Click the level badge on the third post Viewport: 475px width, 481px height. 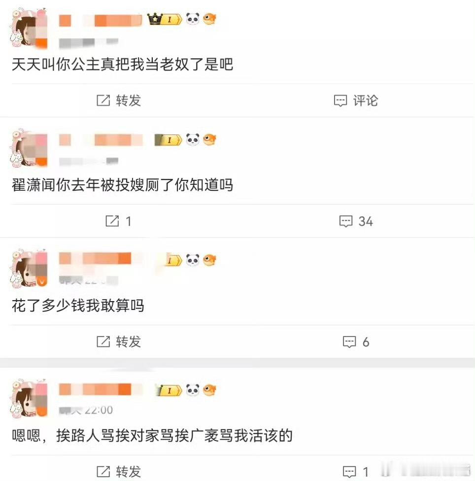click(173, 260)
